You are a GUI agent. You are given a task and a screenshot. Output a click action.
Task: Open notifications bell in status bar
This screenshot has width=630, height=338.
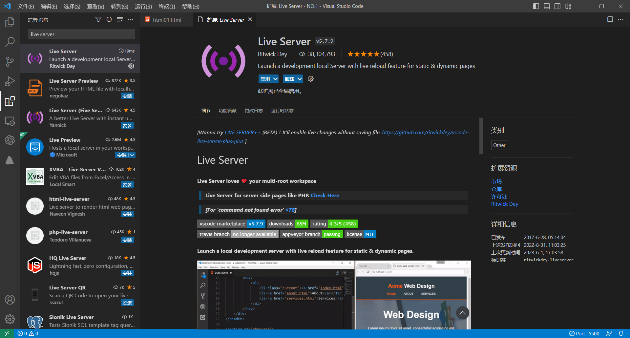pyautogui.click(x=621, y=333)
